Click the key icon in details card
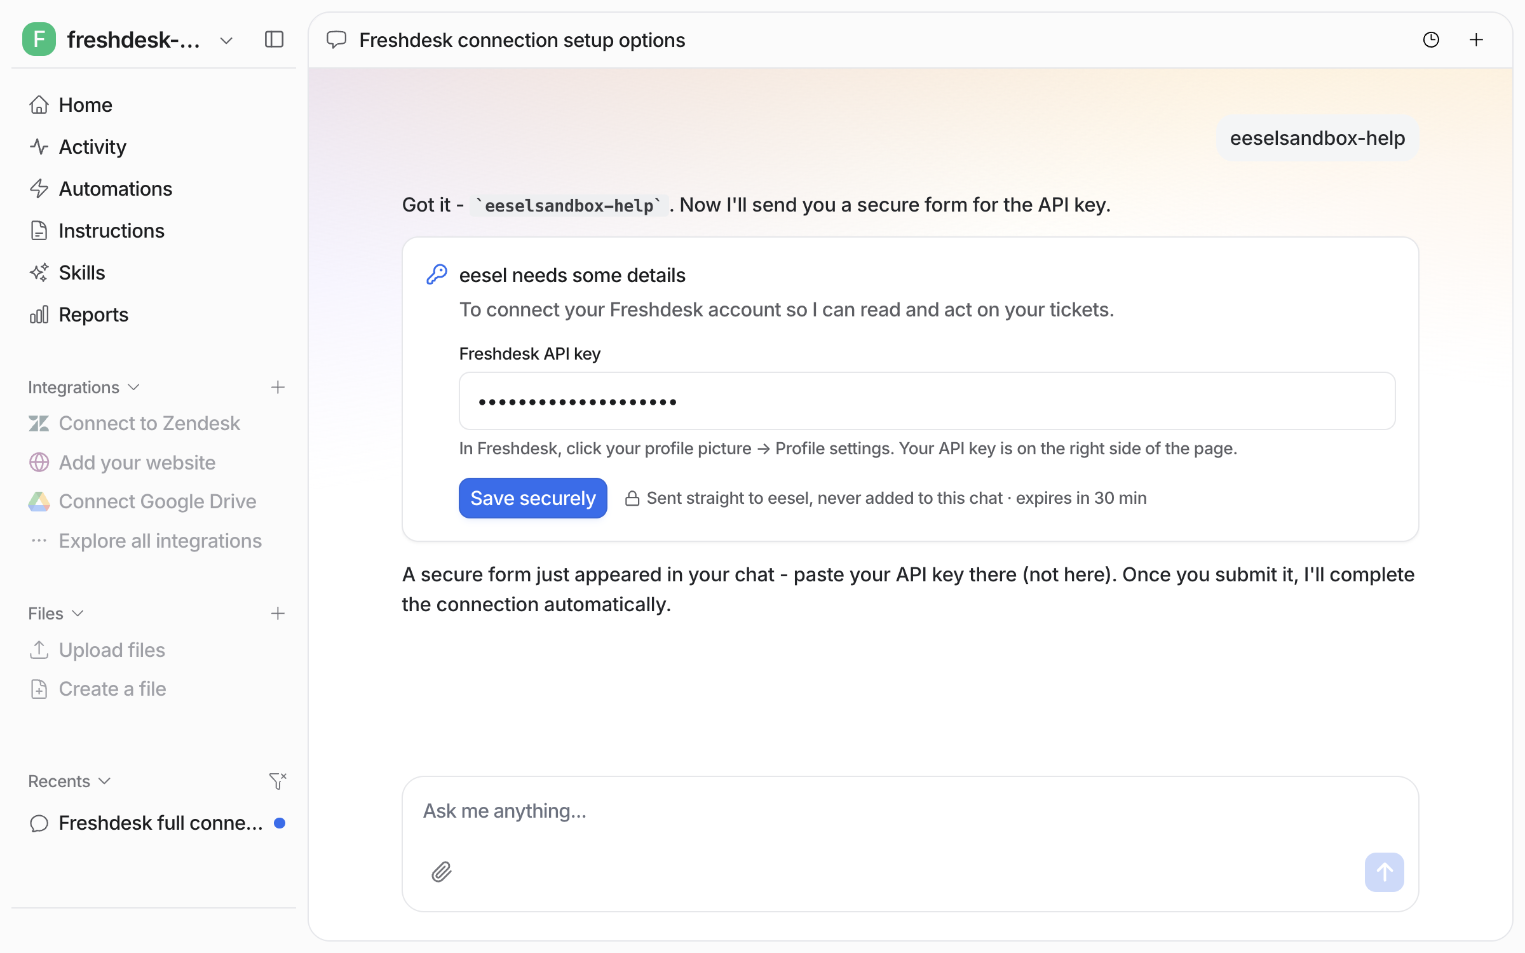This screenshot has height=953, width=1525. pyautogui.click(x=437, y=274)
